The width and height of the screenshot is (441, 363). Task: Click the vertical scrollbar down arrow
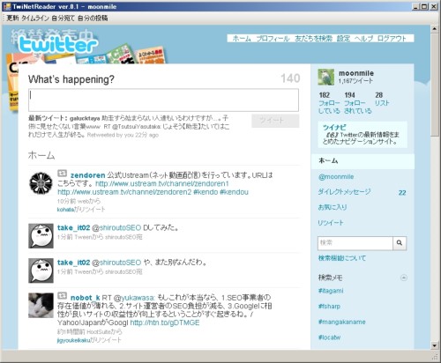pos(435,345)
